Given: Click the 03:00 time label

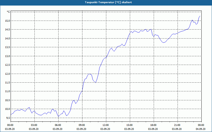Looking at the screenshot, I should coord(35,125).
